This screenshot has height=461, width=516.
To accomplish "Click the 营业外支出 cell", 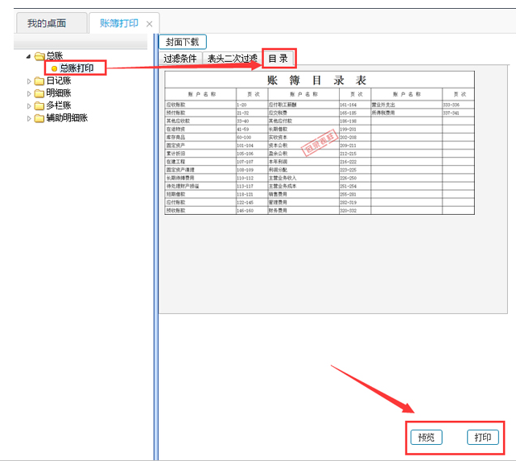I will tap(407, 105).
